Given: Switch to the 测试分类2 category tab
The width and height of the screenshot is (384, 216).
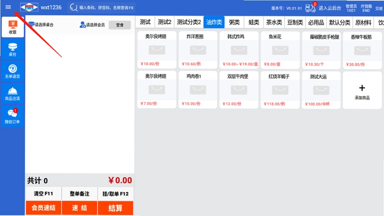Looking at the screenshot, I should [x=189, y=22].
